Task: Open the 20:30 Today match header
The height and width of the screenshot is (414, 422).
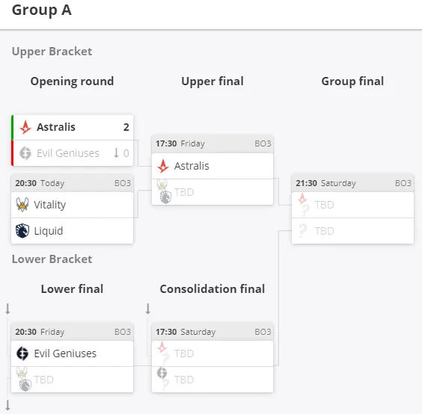Action: pyautogui.click(x=72, y=183)
